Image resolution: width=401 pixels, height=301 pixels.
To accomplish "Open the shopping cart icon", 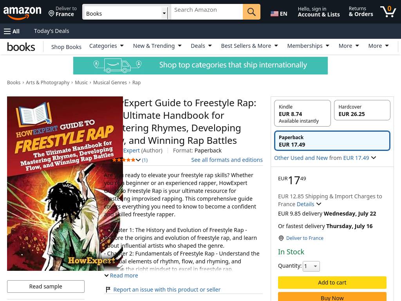I will 388,12.
